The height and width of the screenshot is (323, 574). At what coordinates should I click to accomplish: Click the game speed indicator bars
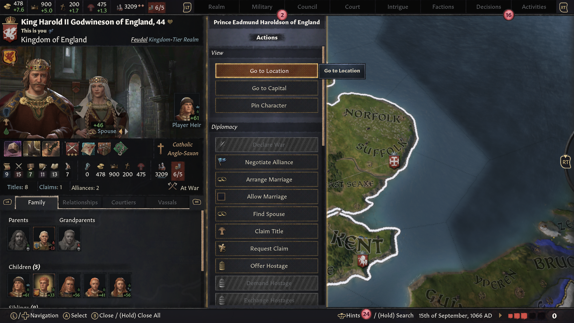[x=528, y=316]
